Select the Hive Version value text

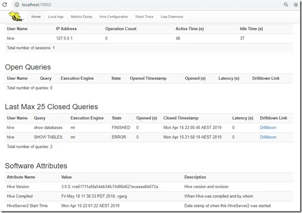(x=110, y=186)
